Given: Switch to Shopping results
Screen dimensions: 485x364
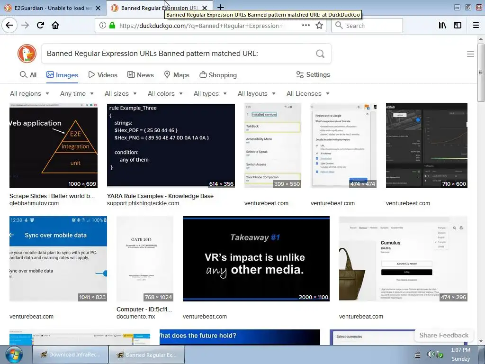Looking at the screenshot, I should 218,75.
